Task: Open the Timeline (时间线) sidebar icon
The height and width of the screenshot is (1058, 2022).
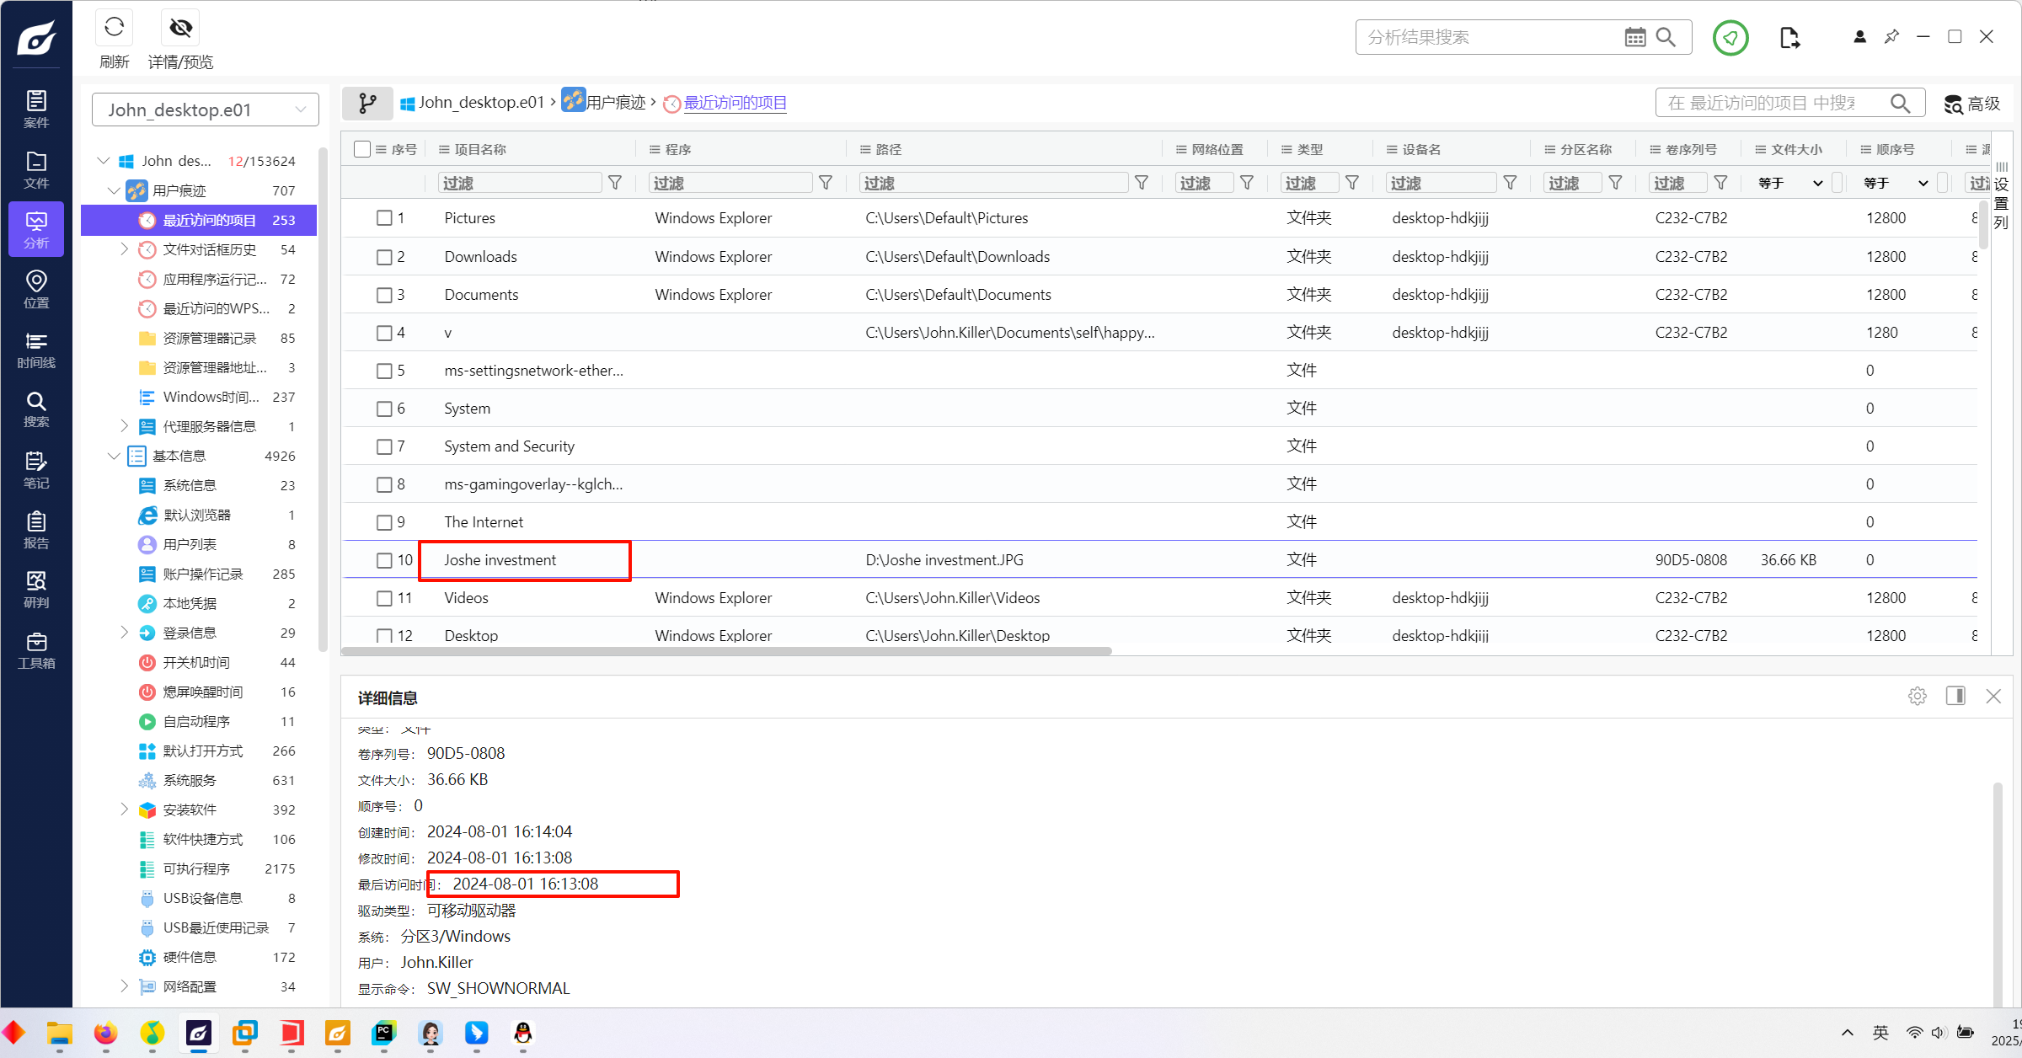Action: pos(36,349)
